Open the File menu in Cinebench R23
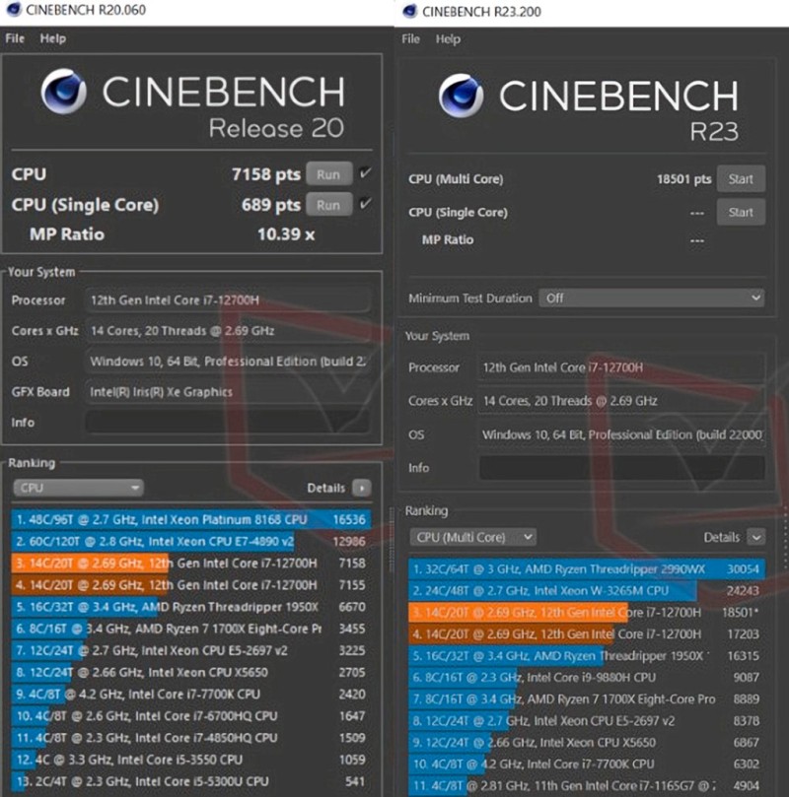789x797 pixels. click(x=410, y=39)
